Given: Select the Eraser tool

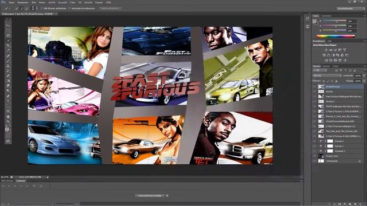Looking at the screenshot, I should pos(8,76).
